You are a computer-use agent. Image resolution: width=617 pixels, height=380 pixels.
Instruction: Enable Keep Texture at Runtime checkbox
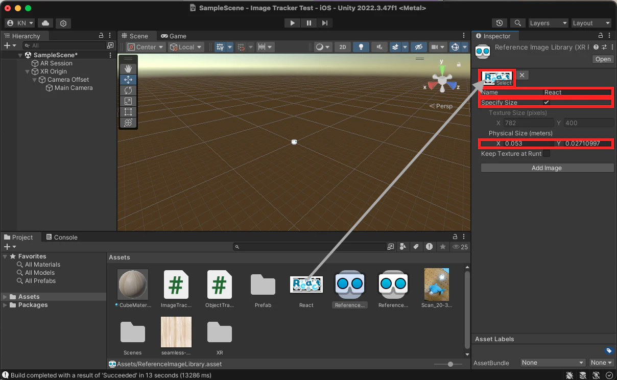click(547, 154)
